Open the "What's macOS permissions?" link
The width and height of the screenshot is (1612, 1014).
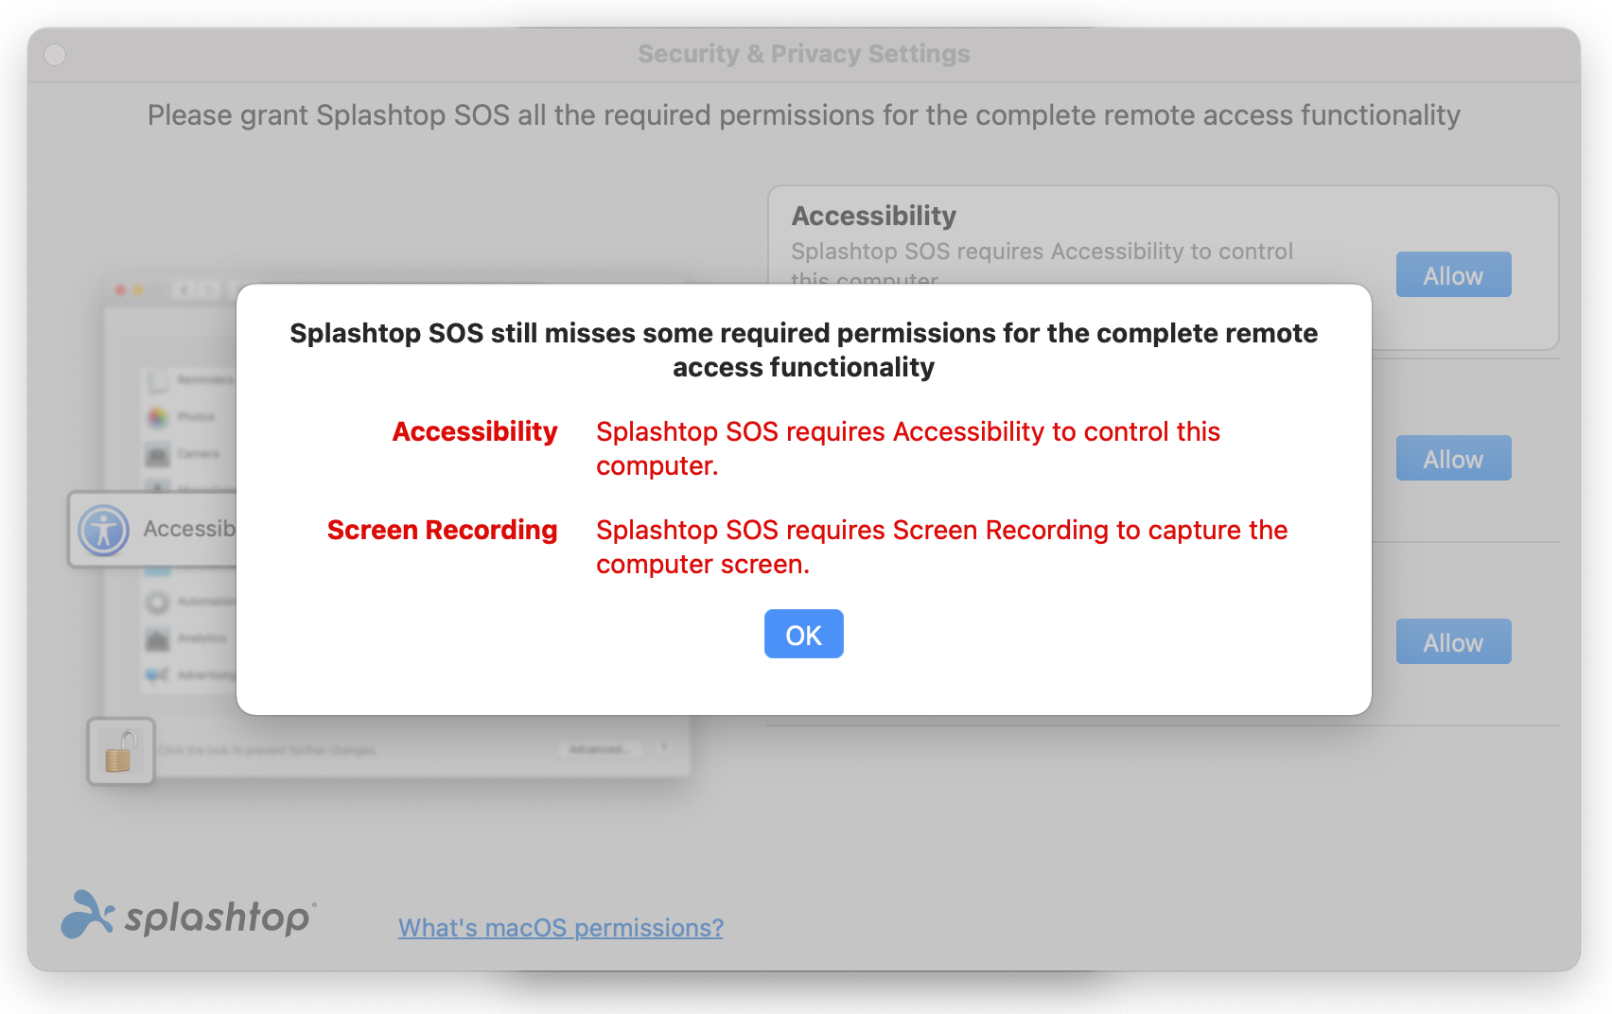coord(560,928)
